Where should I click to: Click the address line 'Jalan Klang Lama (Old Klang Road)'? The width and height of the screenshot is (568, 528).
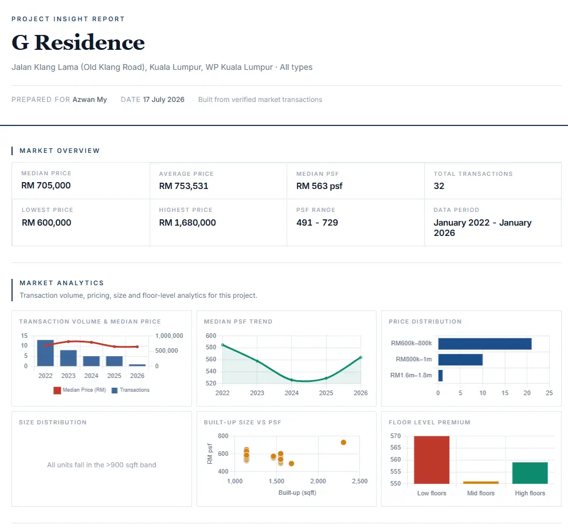click(x=79, y=67)
